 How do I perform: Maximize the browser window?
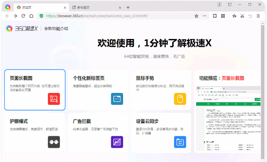click(250, 4)
